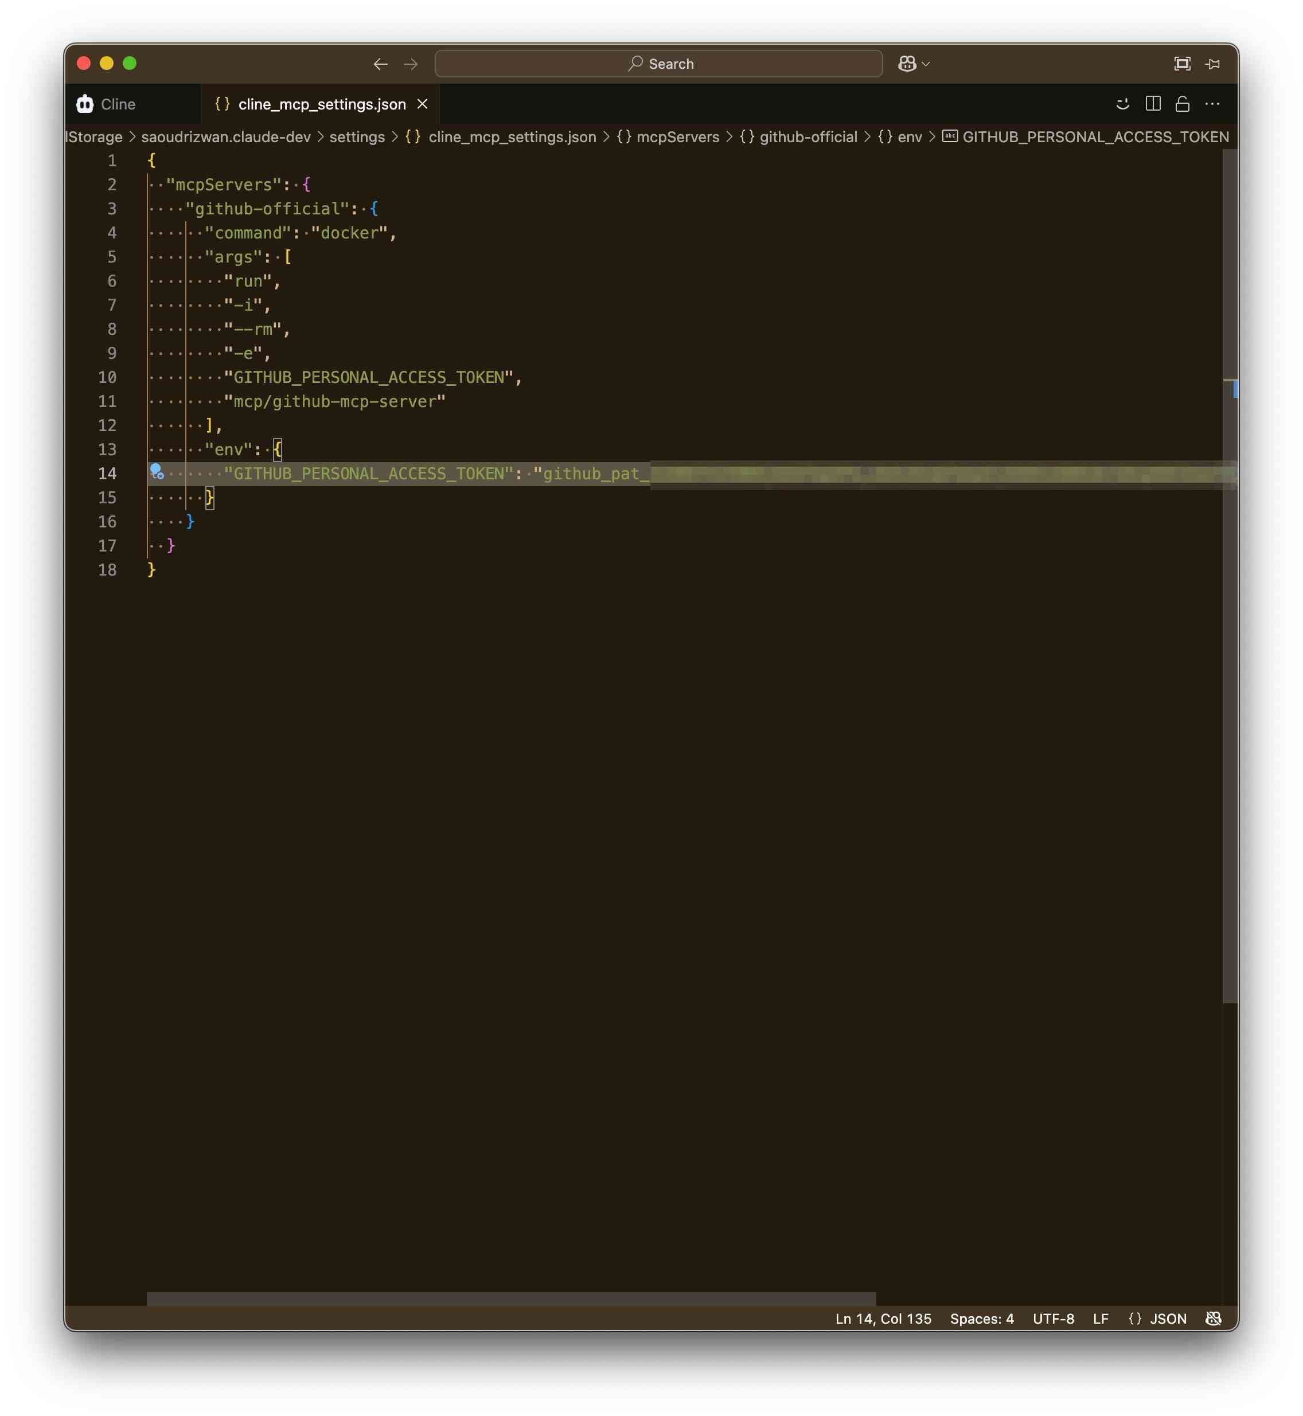1303x1416 pixels.
Task: Navigate back with the left arrow
Action: coord(381,64)
